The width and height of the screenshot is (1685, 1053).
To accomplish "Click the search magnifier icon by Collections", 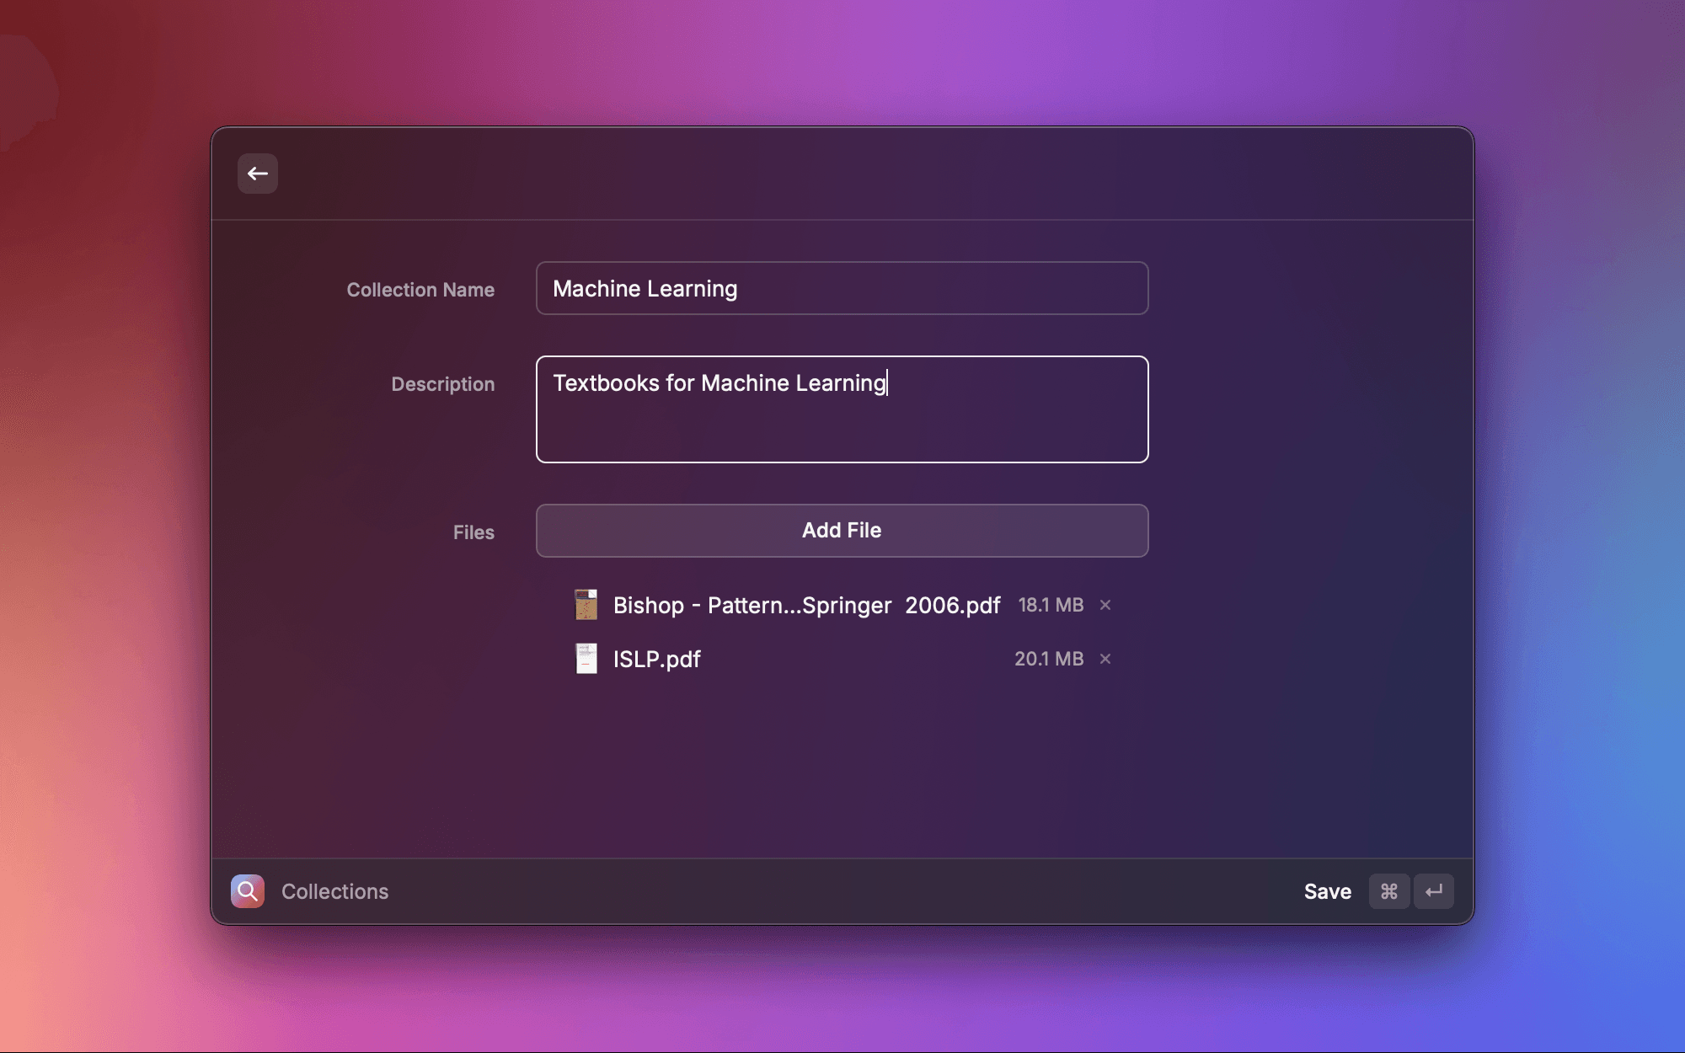I will [x=248, y=891].
